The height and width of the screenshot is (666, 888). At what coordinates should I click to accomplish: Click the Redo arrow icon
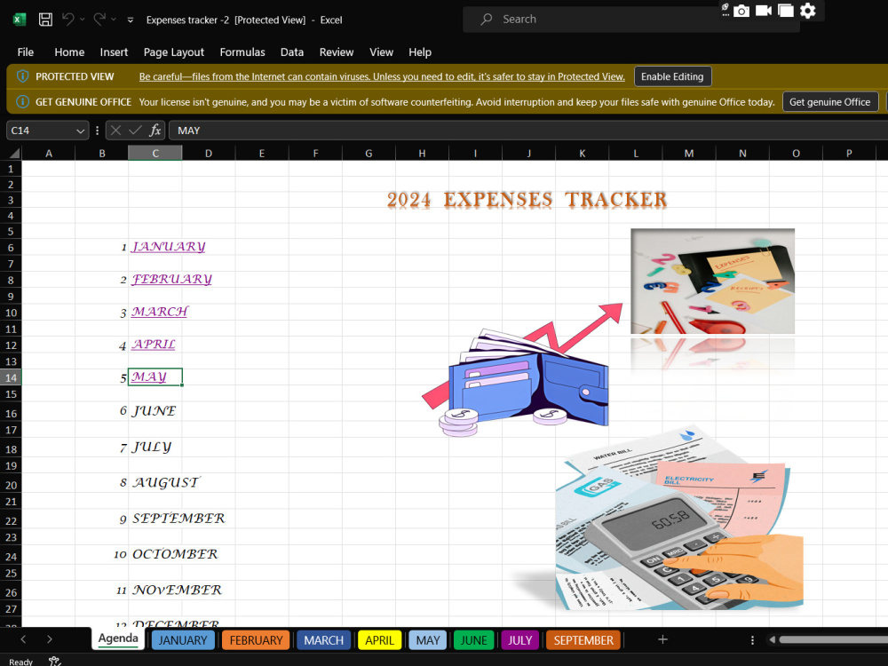click(x=99, y=20)
